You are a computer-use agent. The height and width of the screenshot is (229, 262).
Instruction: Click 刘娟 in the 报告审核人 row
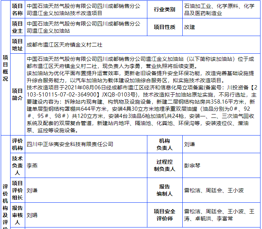coord(32,215)
